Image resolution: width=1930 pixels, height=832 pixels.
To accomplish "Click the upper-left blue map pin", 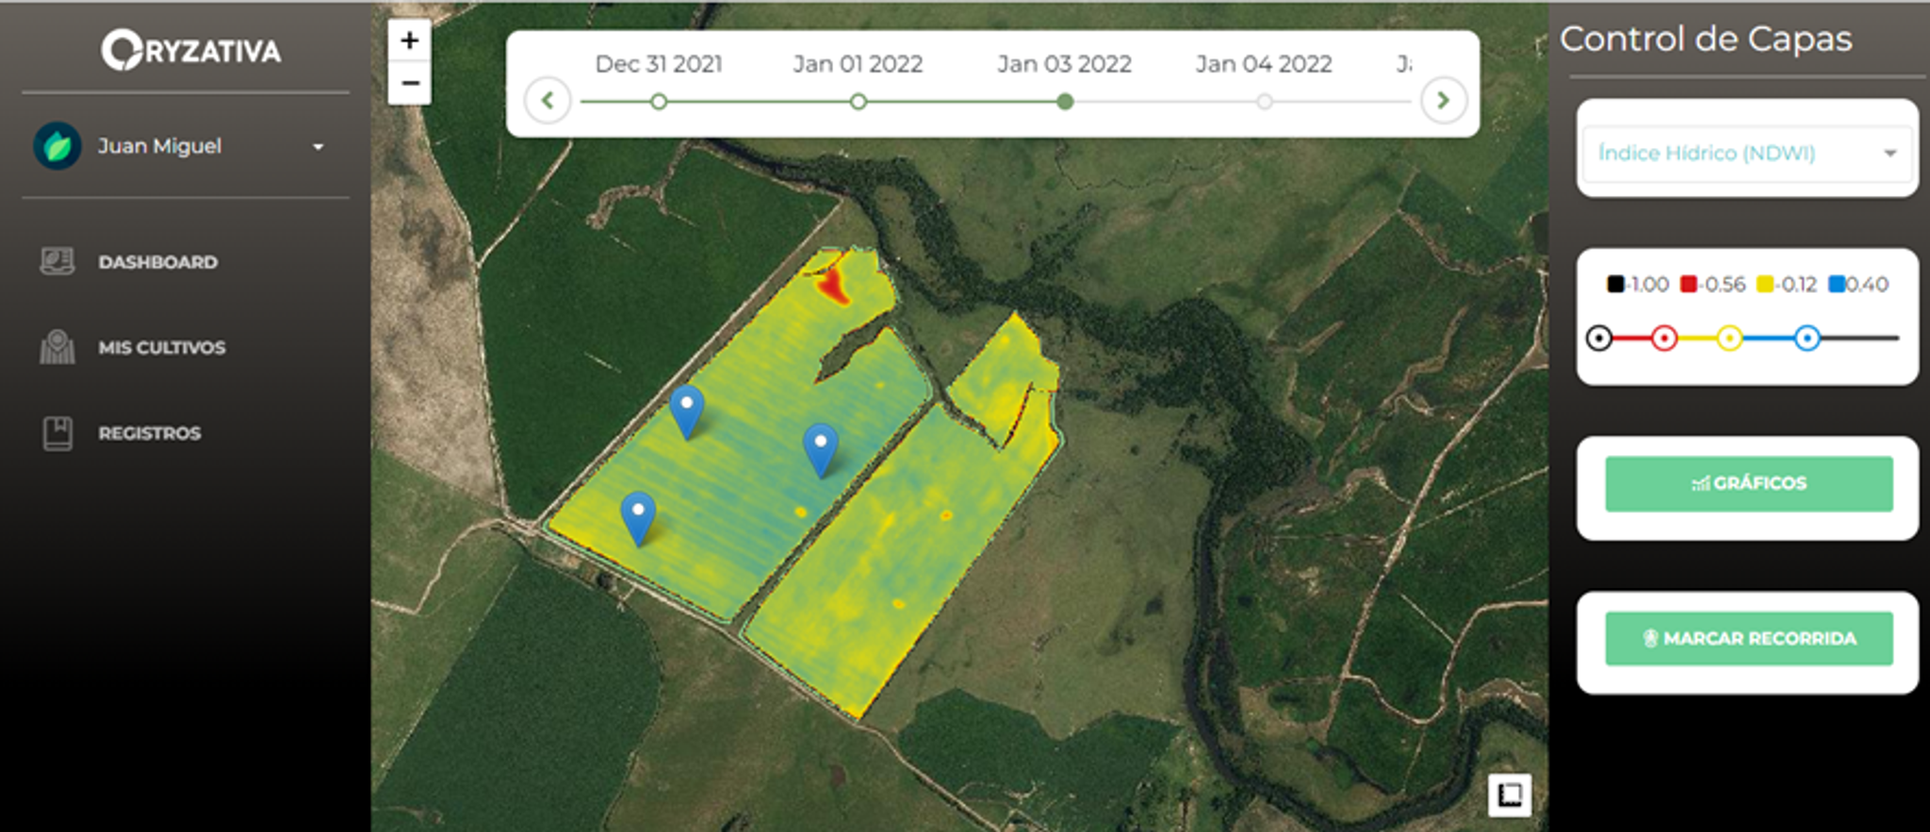I will pyautogui.click(x=687, y=411).
